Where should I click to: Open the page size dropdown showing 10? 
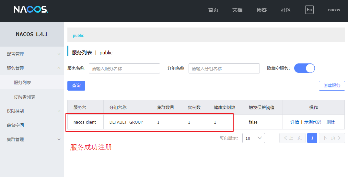tap(254, 138)
